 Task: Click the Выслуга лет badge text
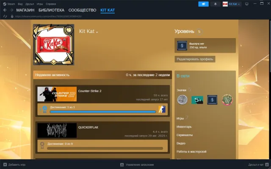[x=196, y=44]
